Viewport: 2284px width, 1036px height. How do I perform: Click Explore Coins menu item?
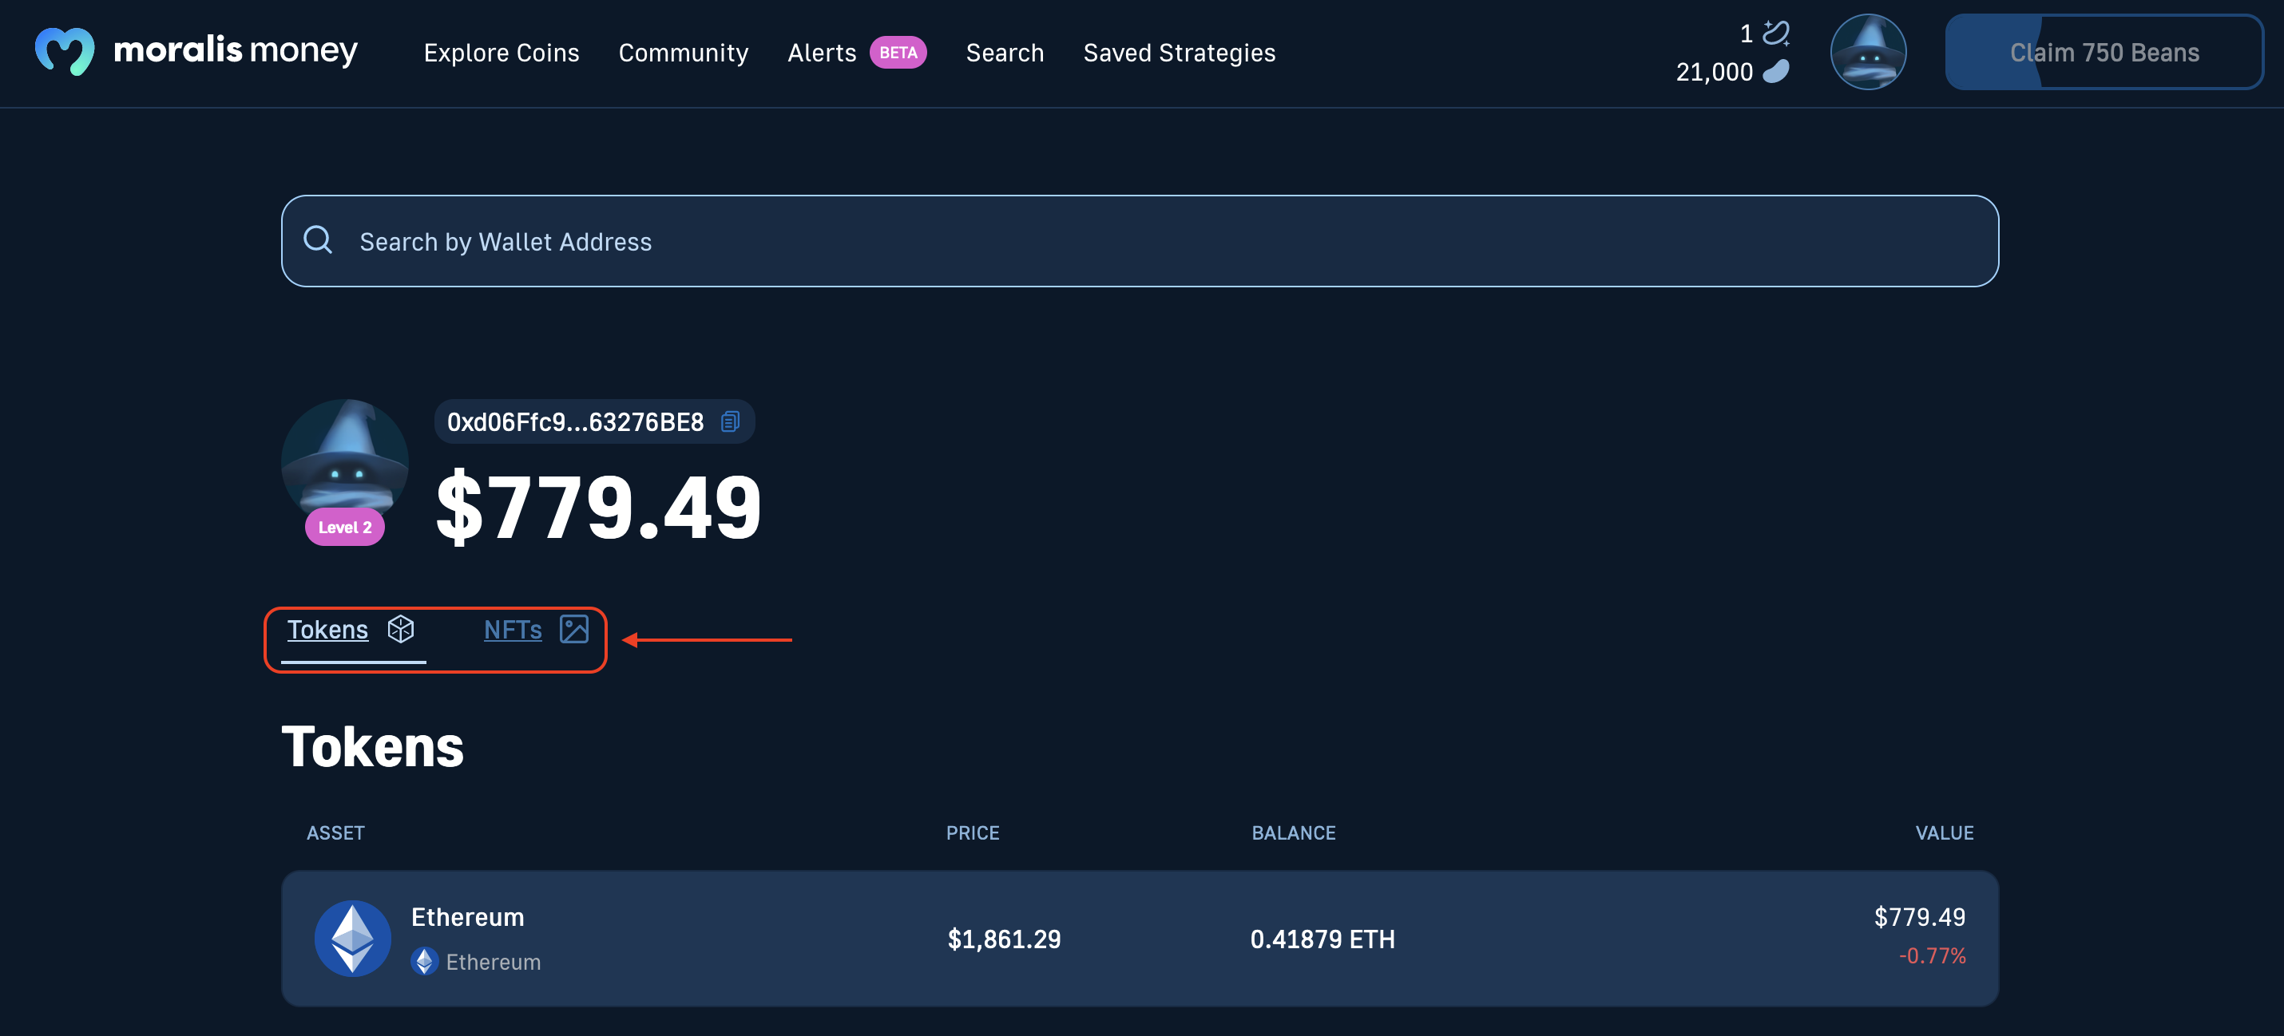pyautogui.click(x=501, y=51)
